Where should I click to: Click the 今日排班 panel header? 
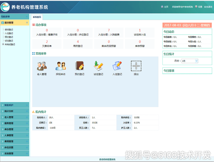point(187,71)
